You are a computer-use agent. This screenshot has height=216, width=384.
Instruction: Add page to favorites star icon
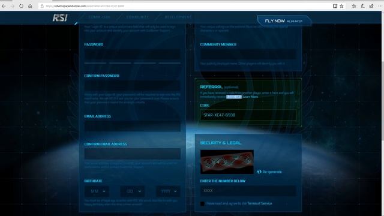coord(341,6)
